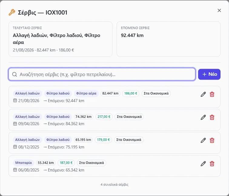Edit the 08/12/2025 service entry
229x196 pixels.
pos(203,140)
